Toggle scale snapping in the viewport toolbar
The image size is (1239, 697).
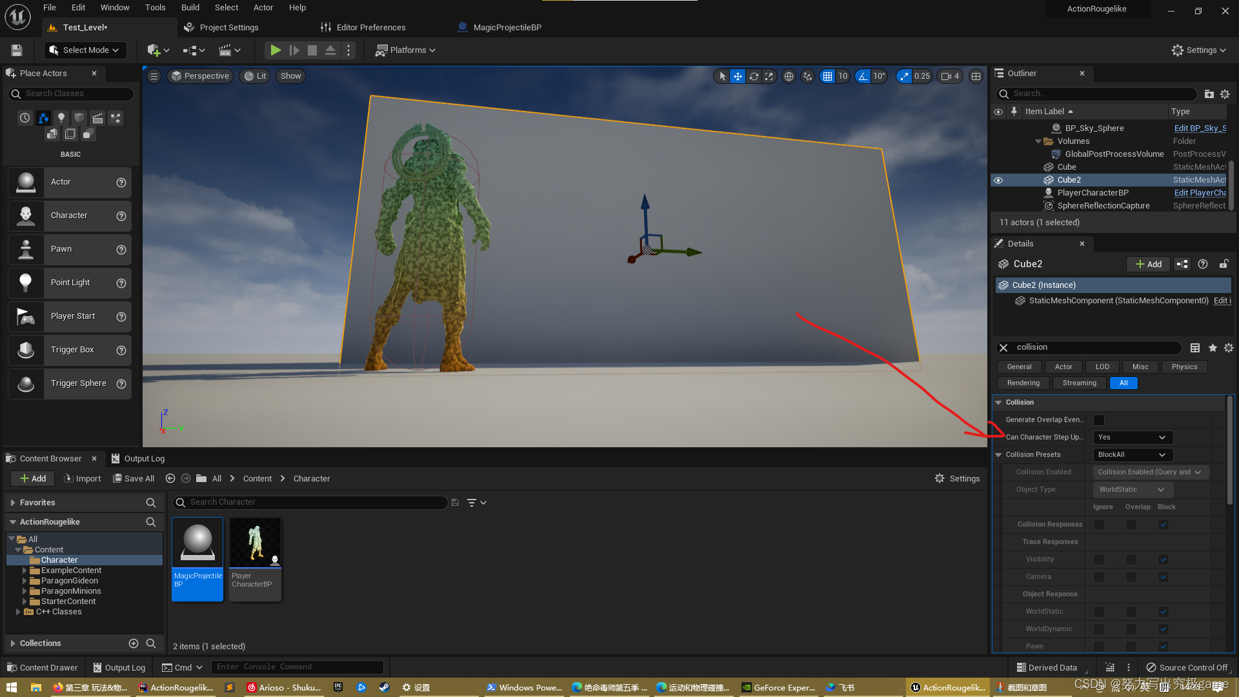[x=904, y=76]
